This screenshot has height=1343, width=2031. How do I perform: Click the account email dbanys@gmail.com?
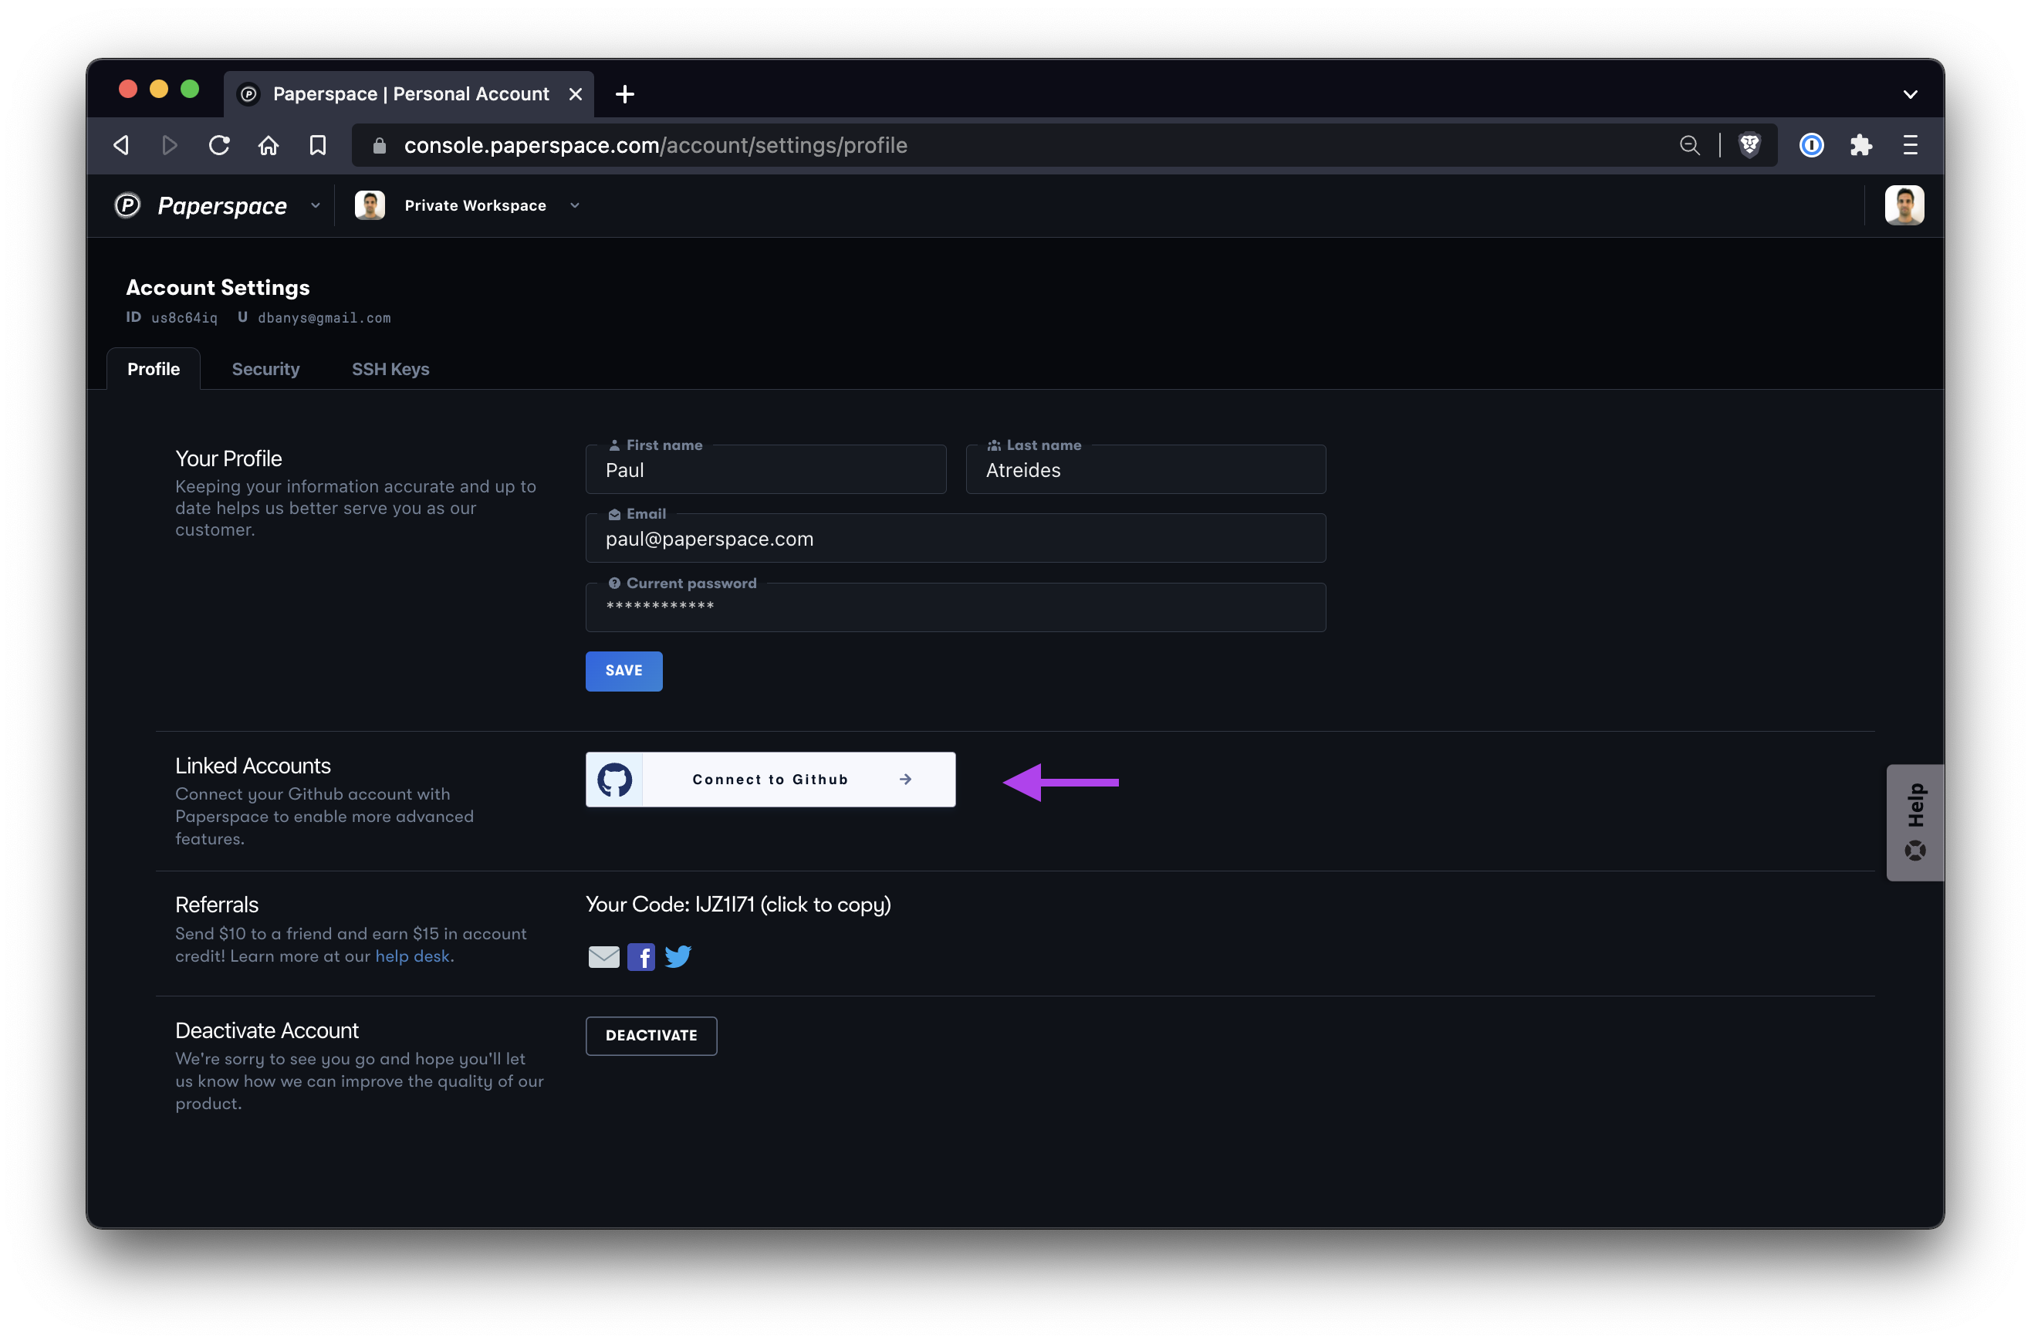pyautogui.click(x=323, y=318)
